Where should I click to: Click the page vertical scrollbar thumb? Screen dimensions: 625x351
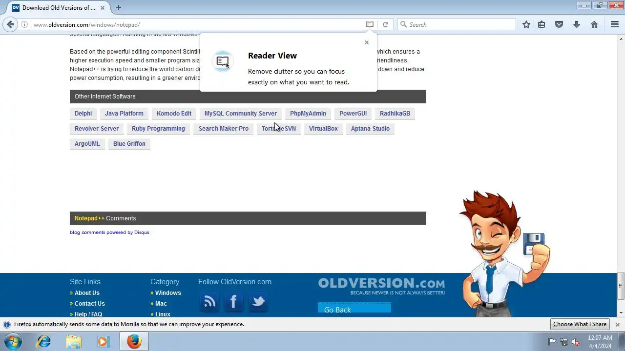click(621, 285)
